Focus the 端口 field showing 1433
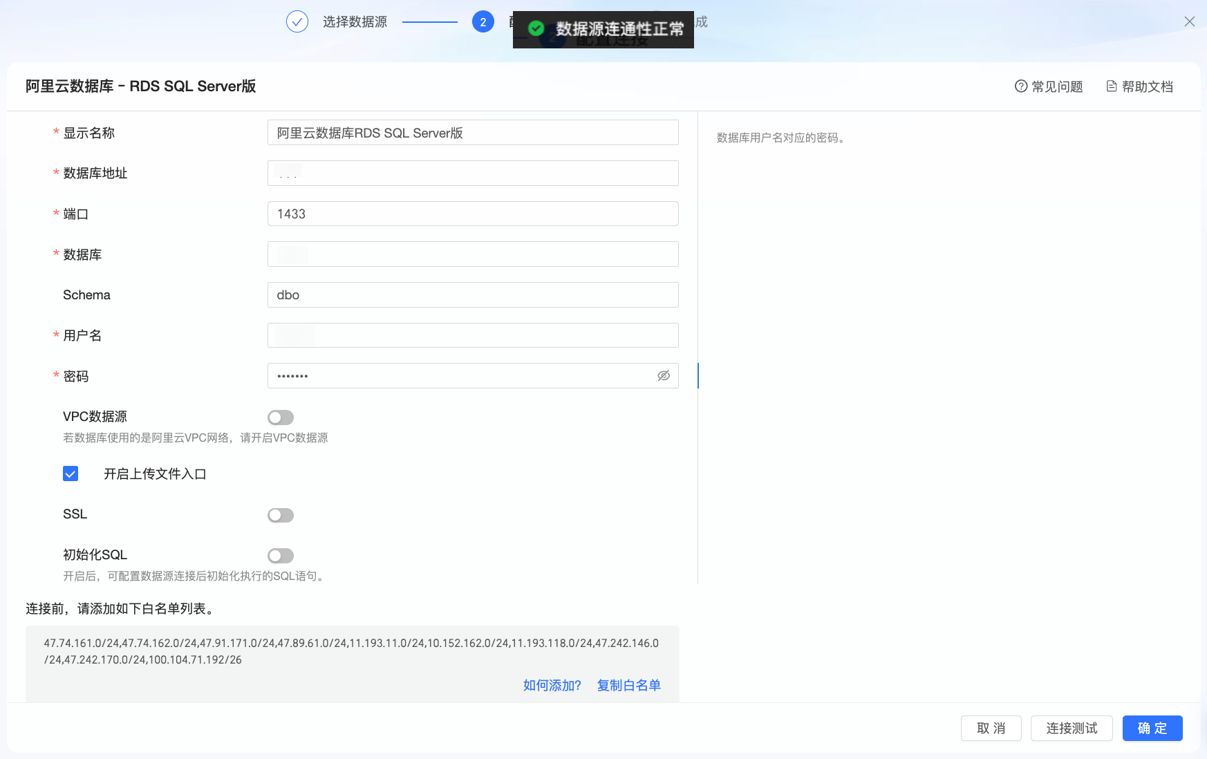The height and width of the screenshot is (759, 1207). click(x=473, y=214)
